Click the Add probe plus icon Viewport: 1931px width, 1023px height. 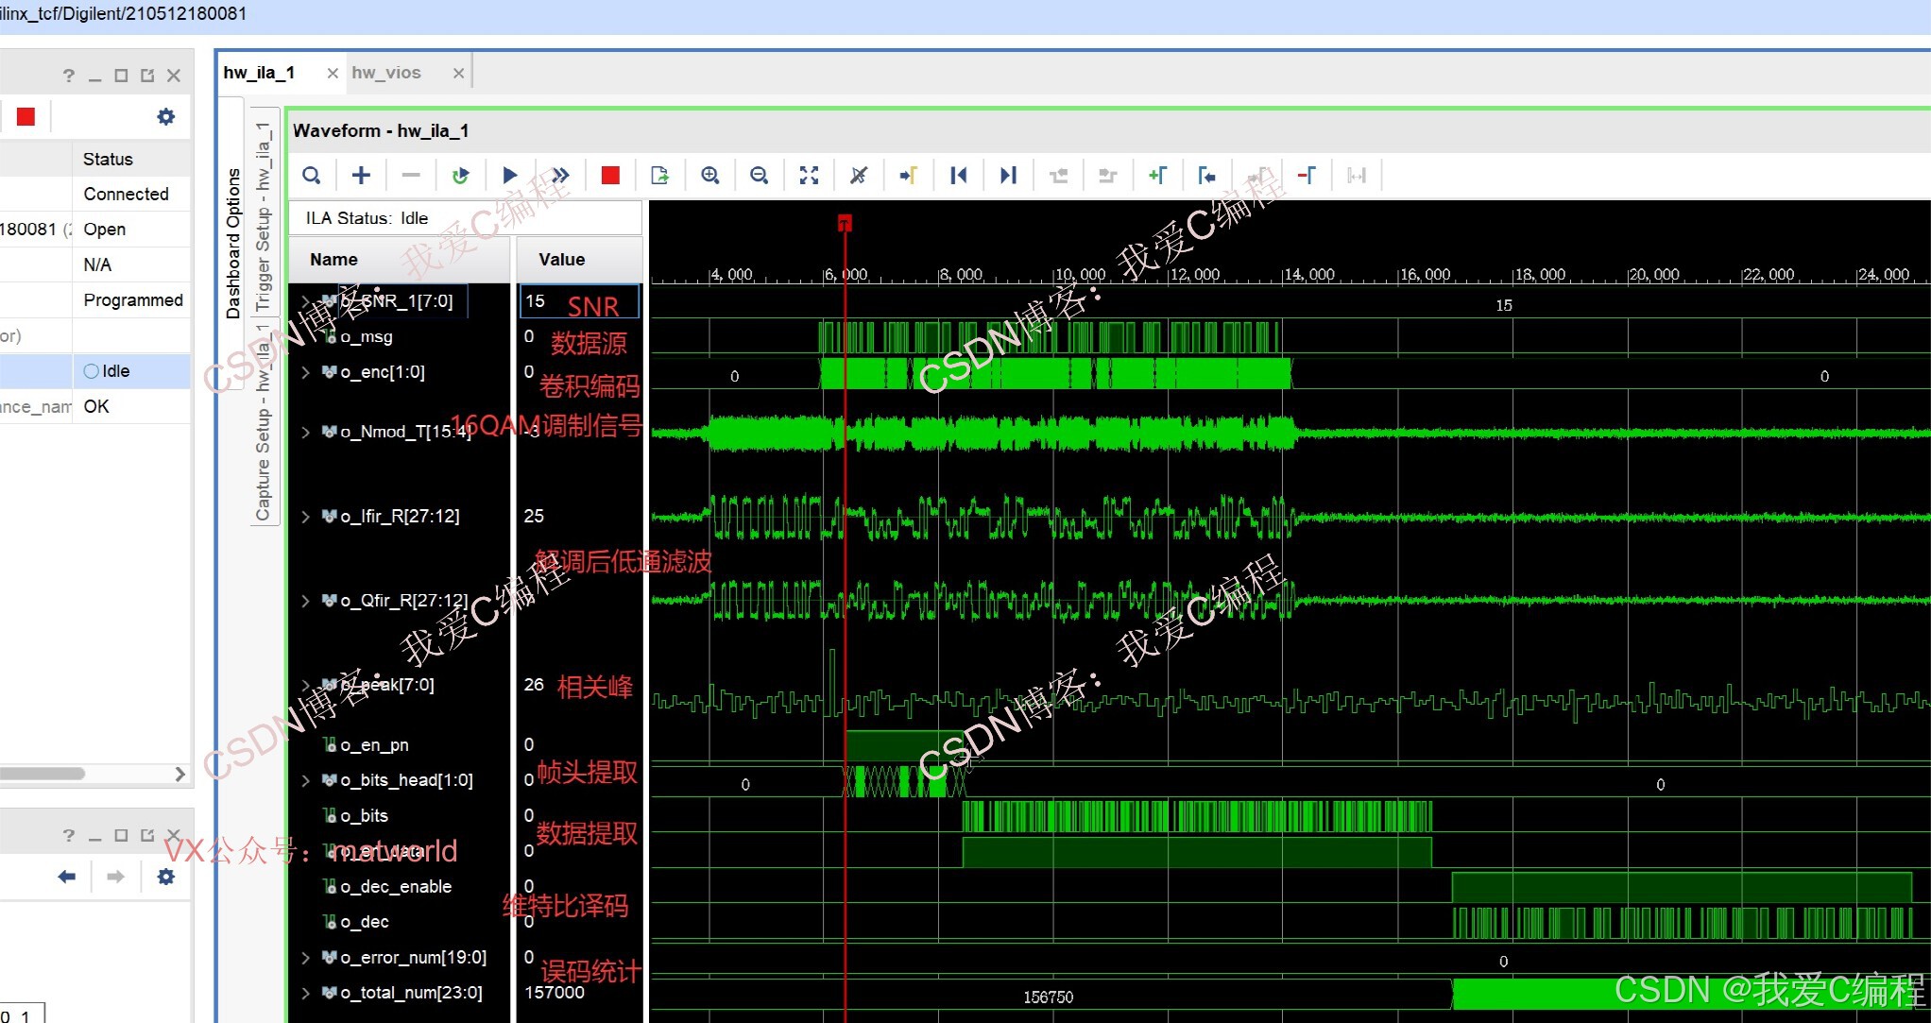click(x=361, y=176)
